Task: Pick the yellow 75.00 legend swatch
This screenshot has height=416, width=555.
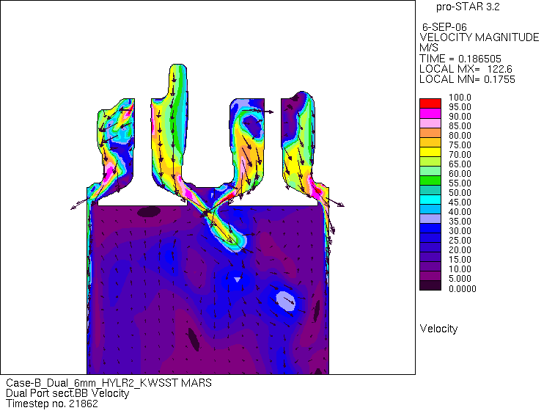Action: tap(430, 151)
